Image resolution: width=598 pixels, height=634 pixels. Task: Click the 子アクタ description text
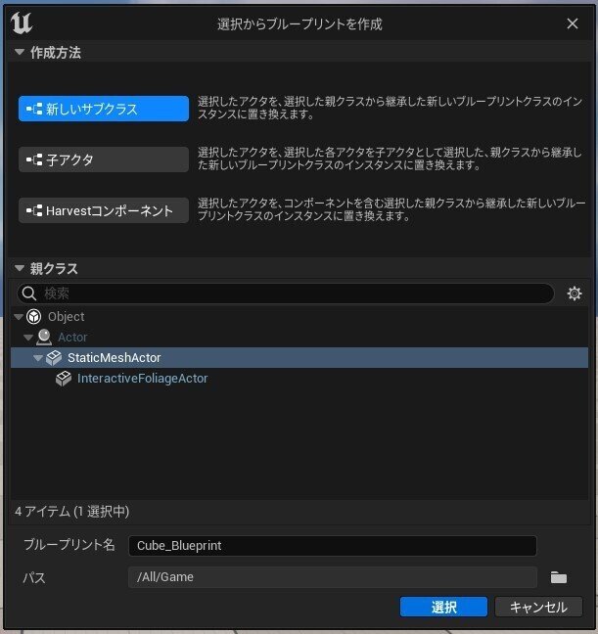tap(391, 158)
